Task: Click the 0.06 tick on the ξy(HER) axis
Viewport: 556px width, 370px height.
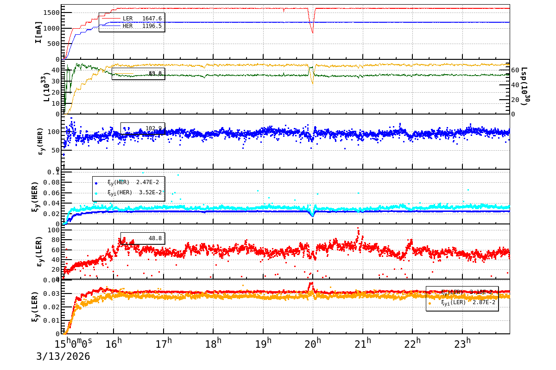Action: pos(52,193)
